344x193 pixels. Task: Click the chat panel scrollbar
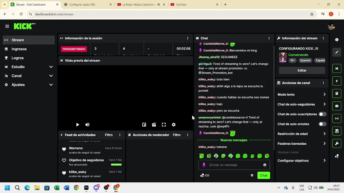[274, 98]
